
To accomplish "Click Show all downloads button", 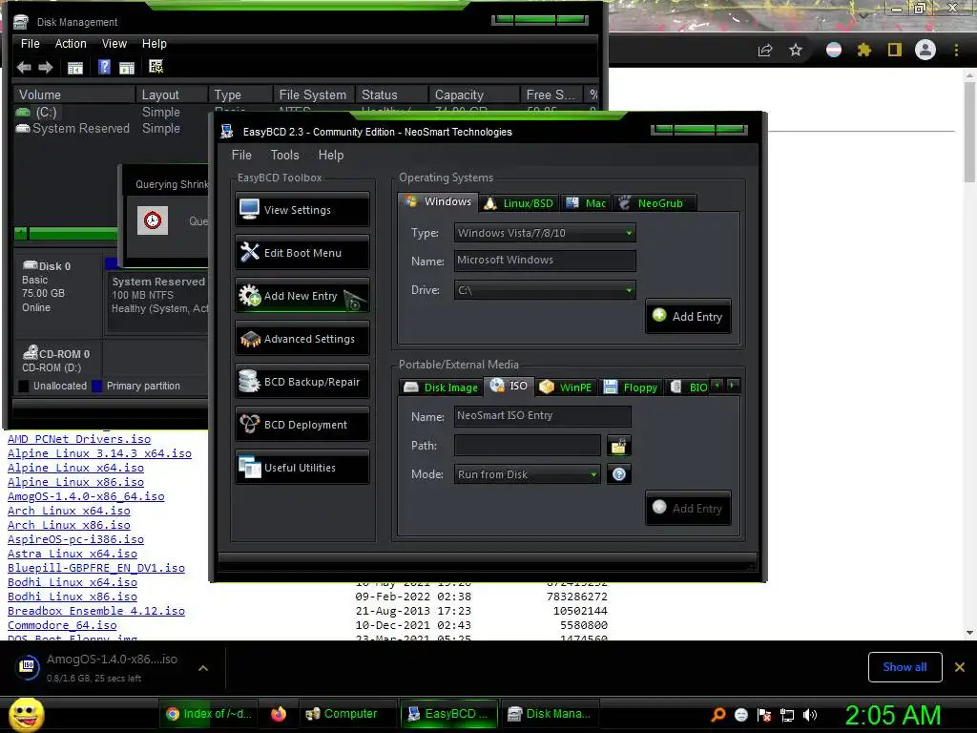I will tap(904, 667).
